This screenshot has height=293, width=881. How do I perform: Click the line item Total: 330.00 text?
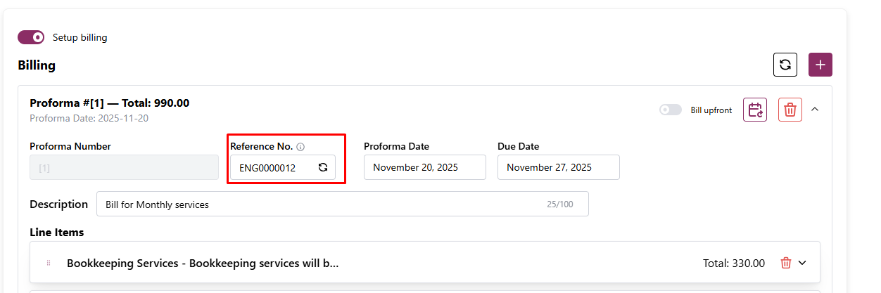click(733, 263)
